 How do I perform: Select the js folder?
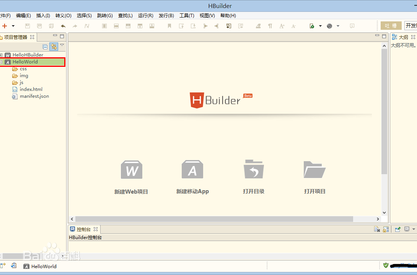[21, 82]
